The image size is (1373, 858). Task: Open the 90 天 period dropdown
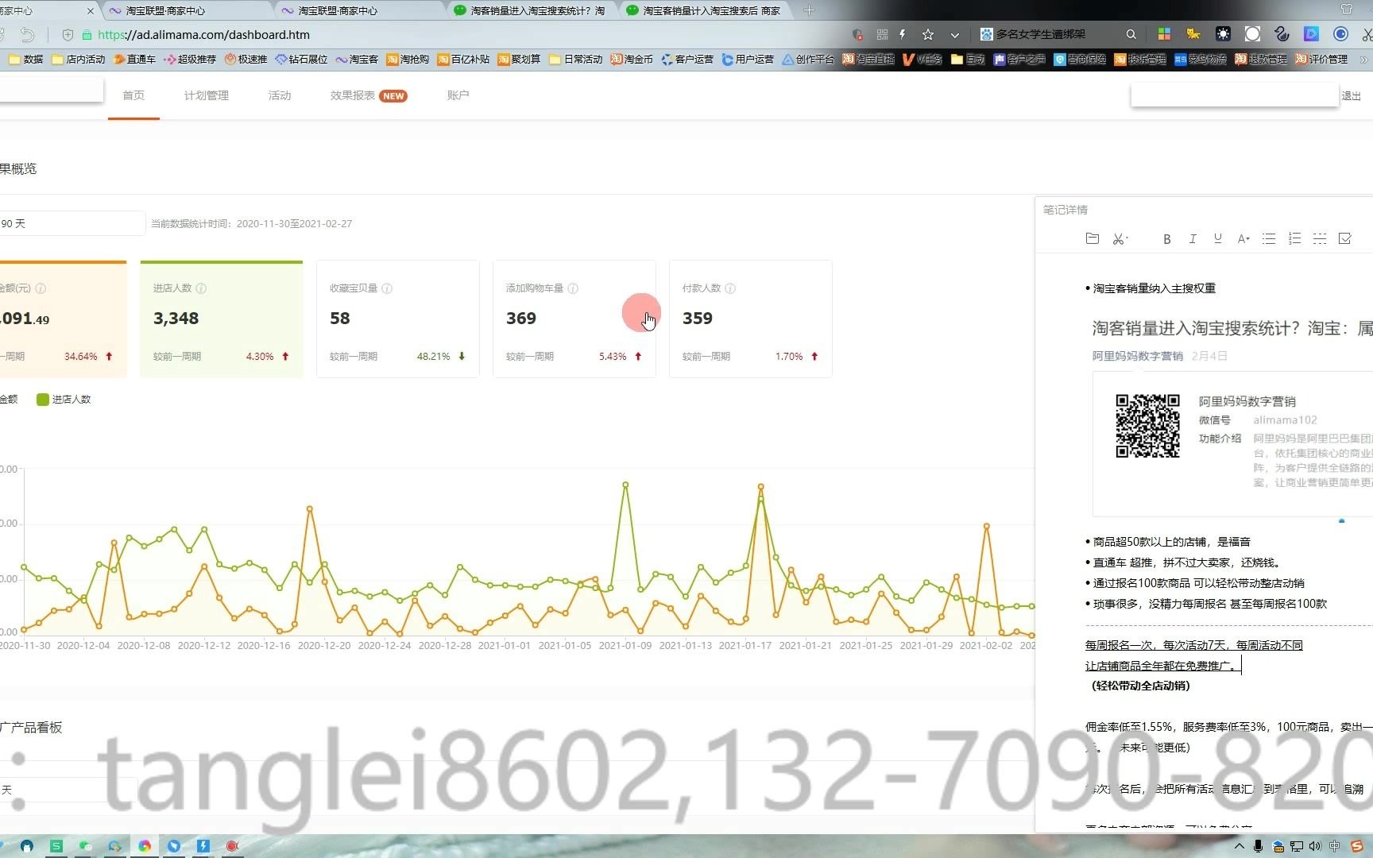tap(72, 223)
